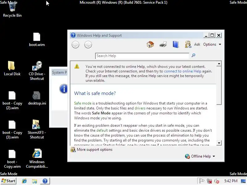The height and width of the screenshot is (185, 247).
Task: Click the Ask label in toolbar
Action: (197, 44)
